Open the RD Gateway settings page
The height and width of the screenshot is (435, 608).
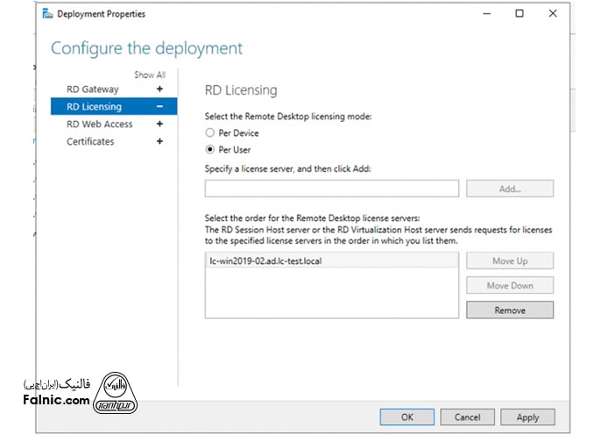click(x=93, y=89)
